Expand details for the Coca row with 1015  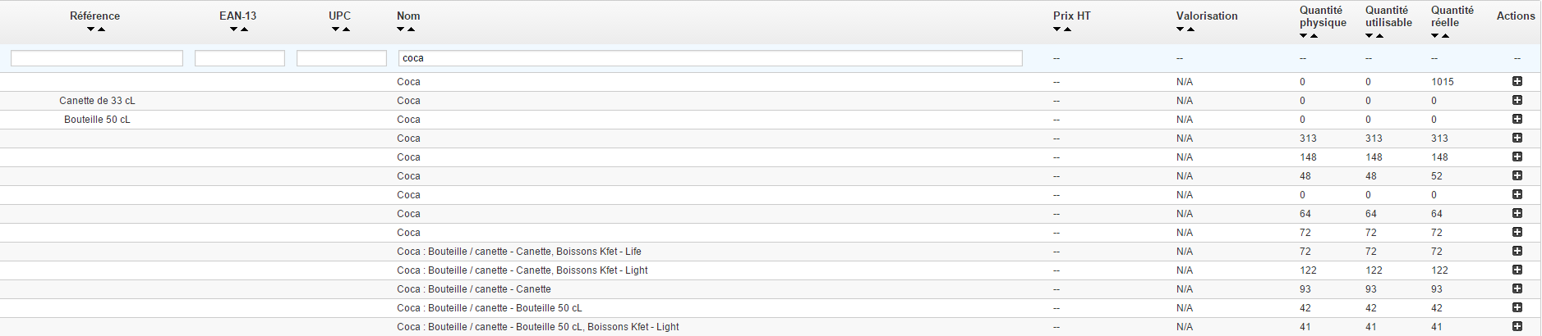click(1517, 81)
